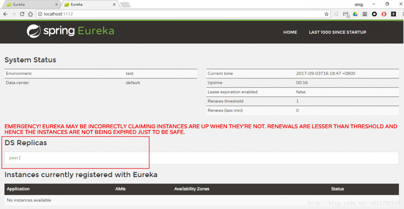Restore down the browser window

click(x=387, y=4)
